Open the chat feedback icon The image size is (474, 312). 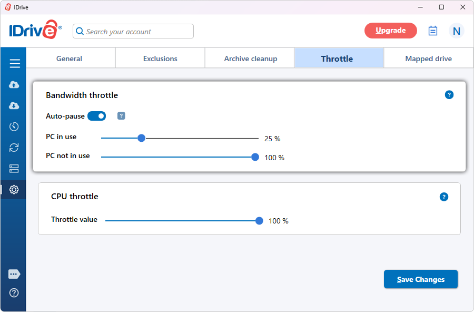14,274
